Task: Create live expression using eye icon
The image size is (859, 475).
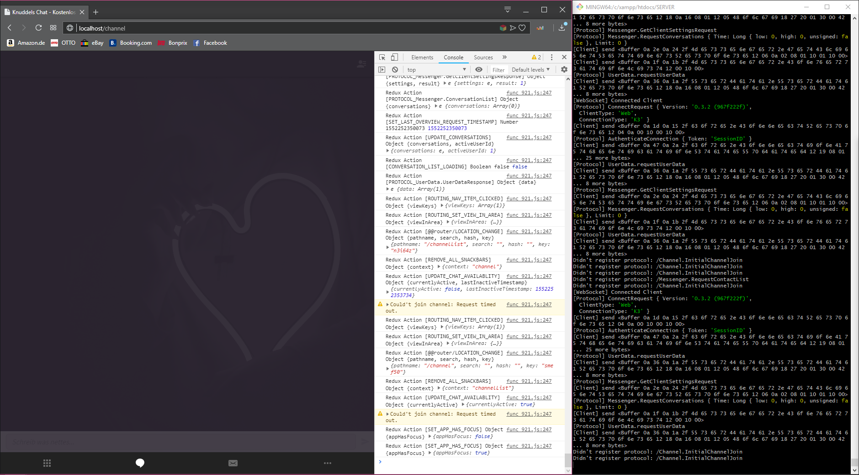Action: (478, 69)
